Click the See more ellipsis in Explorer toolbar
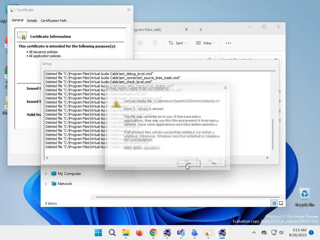 [x=228, y=43]
